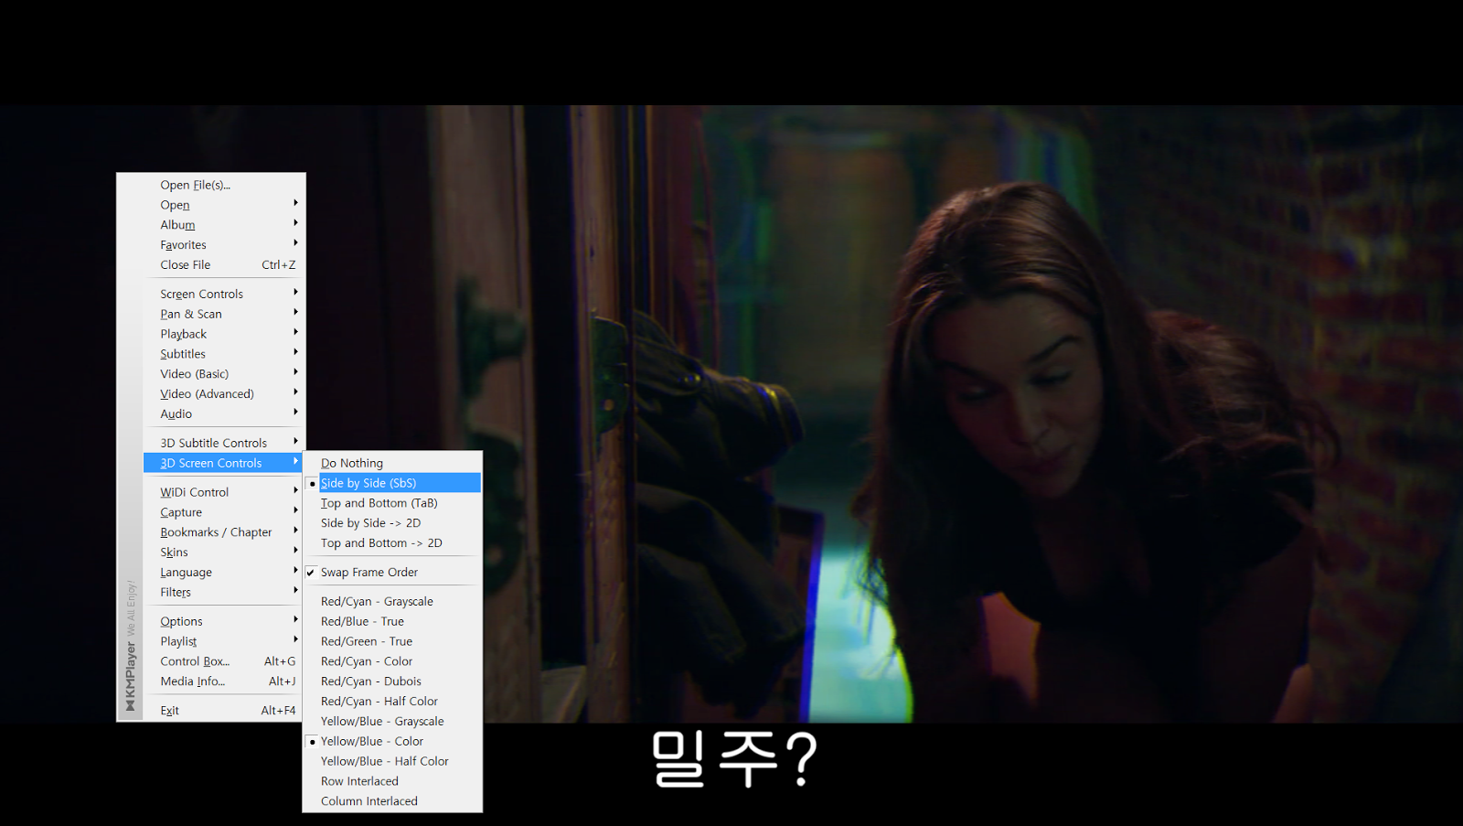
Task: Open the Open File(s)... menu entry
Action: click(x=222, y=185)
